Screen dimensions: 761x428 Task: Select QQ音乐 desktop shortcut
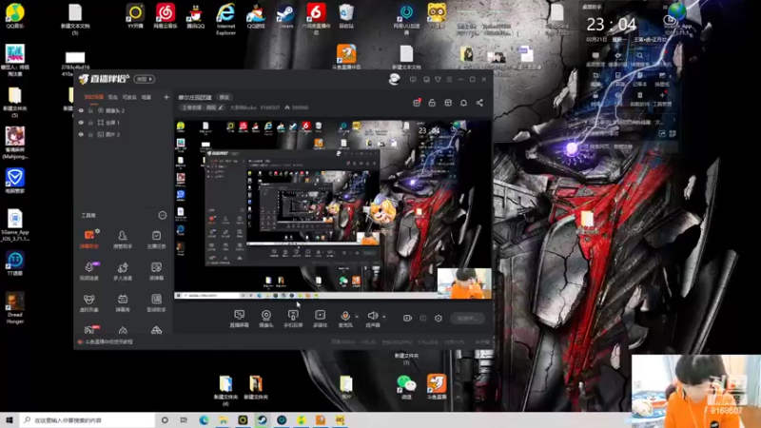[15, 16]
